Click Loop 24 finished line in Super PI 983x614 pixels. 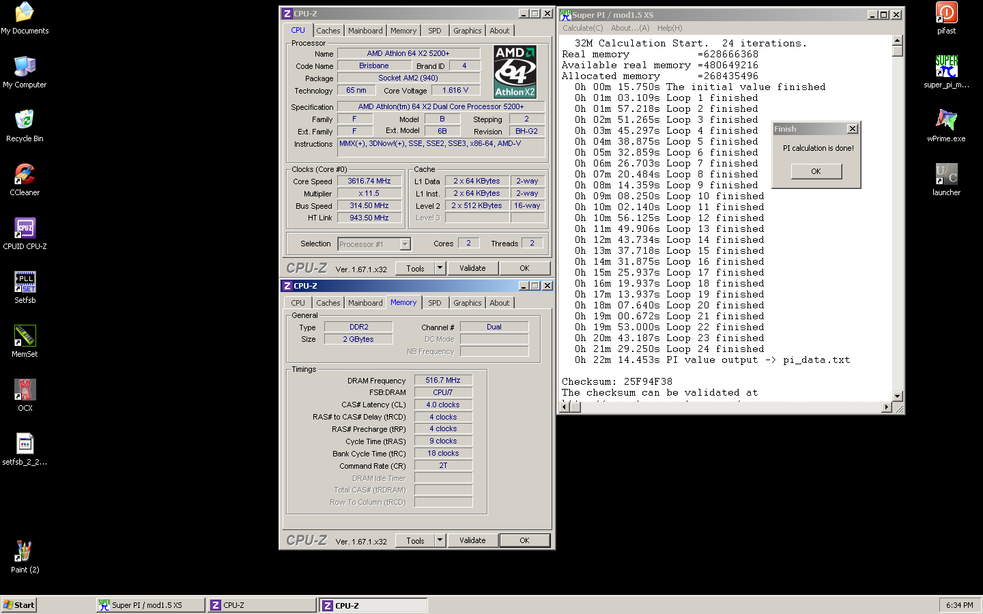coord(669,349)
